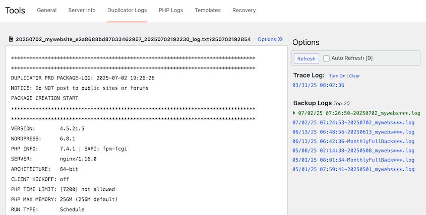Collapse options panel with double chevron
This screenshot has height=215, width=426.
[x=280, y=39]
